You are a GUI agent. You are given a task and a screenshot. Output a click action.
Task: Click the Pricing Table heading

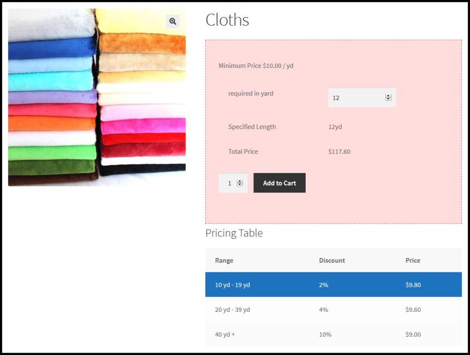point(234,233)
